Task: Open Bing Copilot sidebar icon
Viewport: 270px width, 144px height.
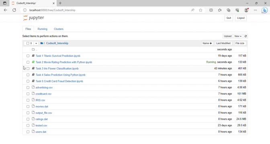Action: [x=264, y=10]
